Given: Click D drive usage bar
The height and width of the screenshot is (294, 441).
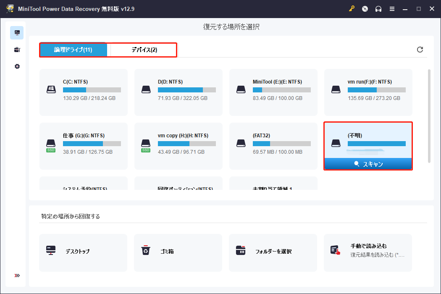Looking at the screenshot, I should tap(187, 90).
